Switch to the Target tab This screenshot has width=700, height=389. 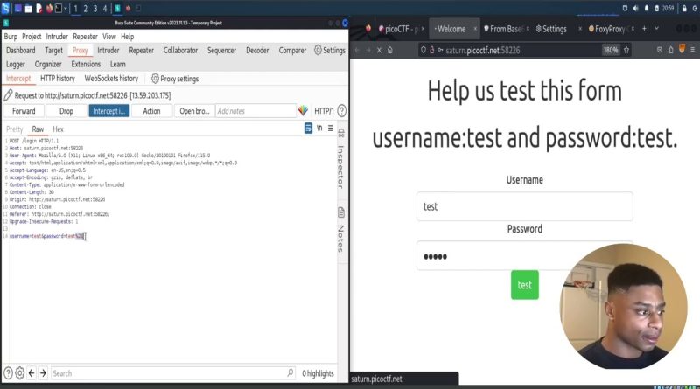tap(54, 51)
